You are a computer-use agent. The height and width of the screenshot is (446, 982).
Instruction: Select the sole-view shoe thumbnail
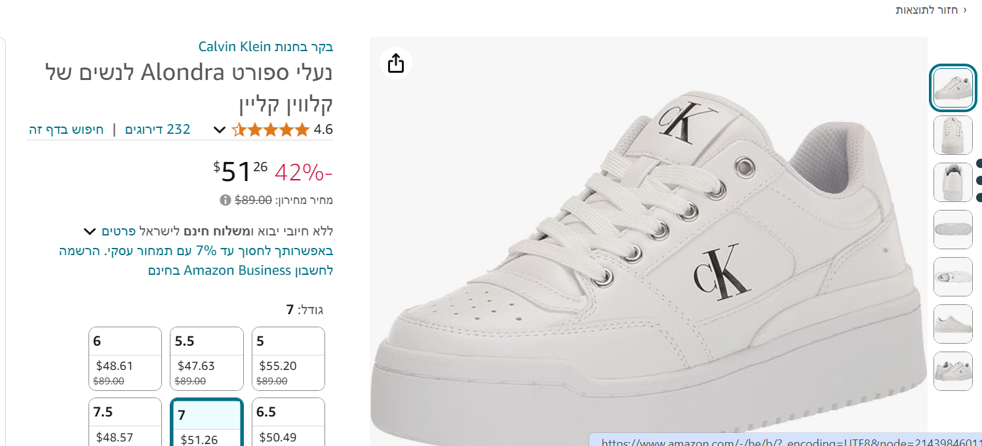click(x=953, y=230)
